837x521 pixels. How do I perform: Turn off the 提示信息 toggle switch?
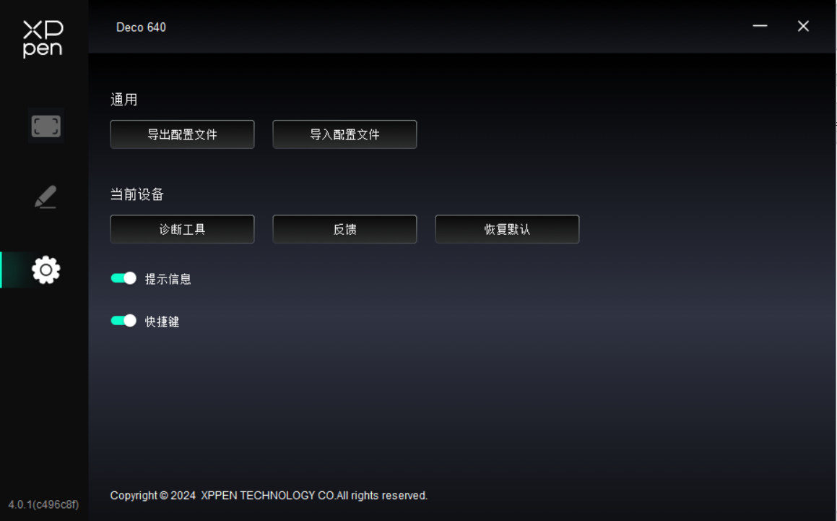[x=123, y=278]
